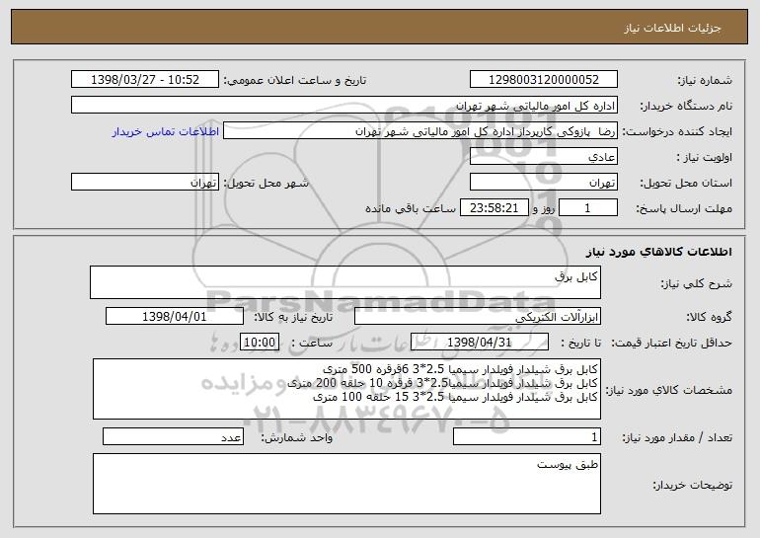Click request creator field رضا پازوکی
This screenshot has width=760, height=538.
point(420,131)
